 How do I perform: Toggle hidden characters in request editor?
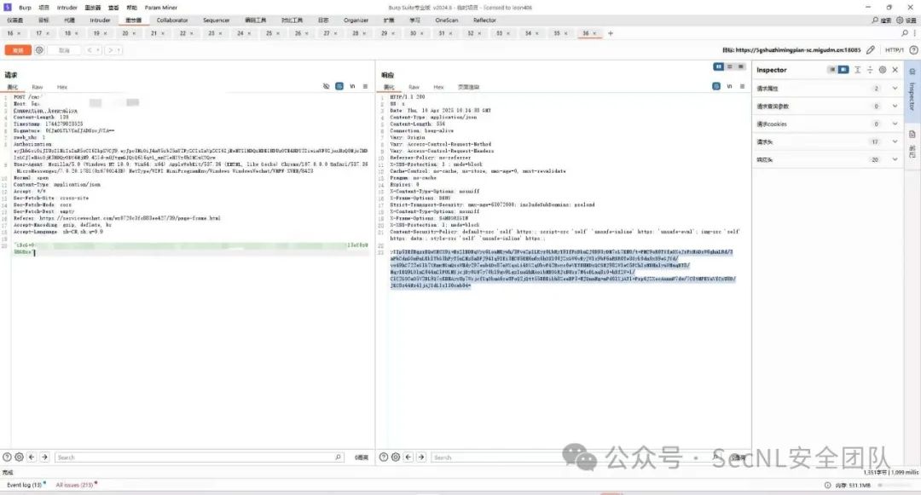327,86
